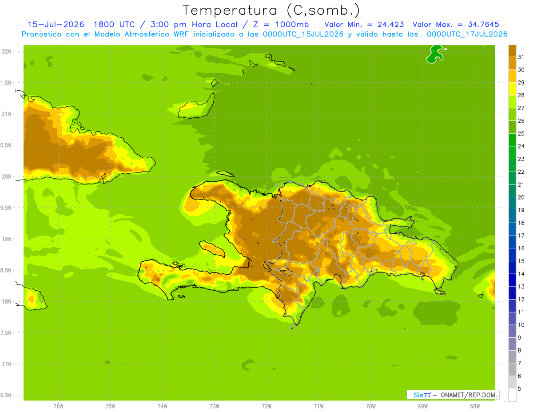
Task: Click the legend value '28'
Action: pyautogui.click(x=521, y=95)
